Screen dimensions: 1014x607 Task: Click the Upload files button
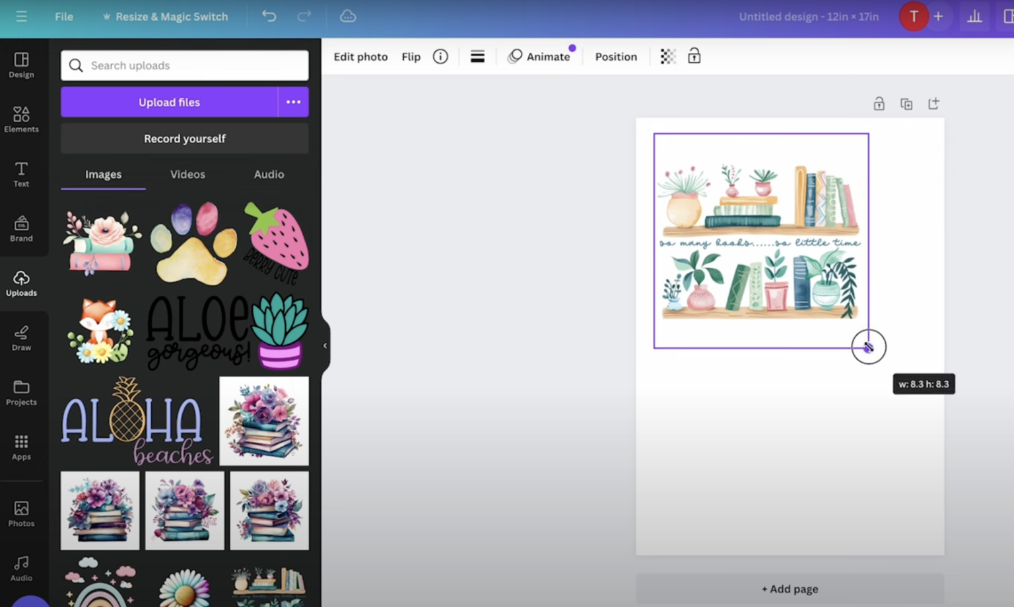pos(169,102)
